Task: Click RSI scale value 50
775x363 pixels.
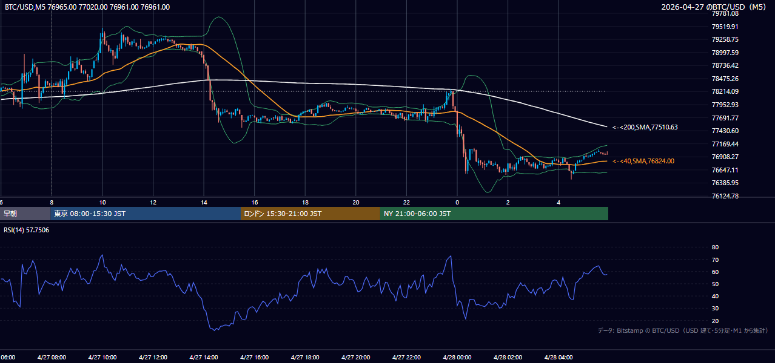Action: [715, 284]
